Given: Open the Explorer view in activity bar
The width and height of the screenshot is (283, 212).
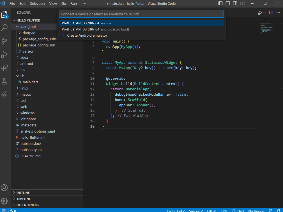Looking at the screenshot, I should click(4, 14).
